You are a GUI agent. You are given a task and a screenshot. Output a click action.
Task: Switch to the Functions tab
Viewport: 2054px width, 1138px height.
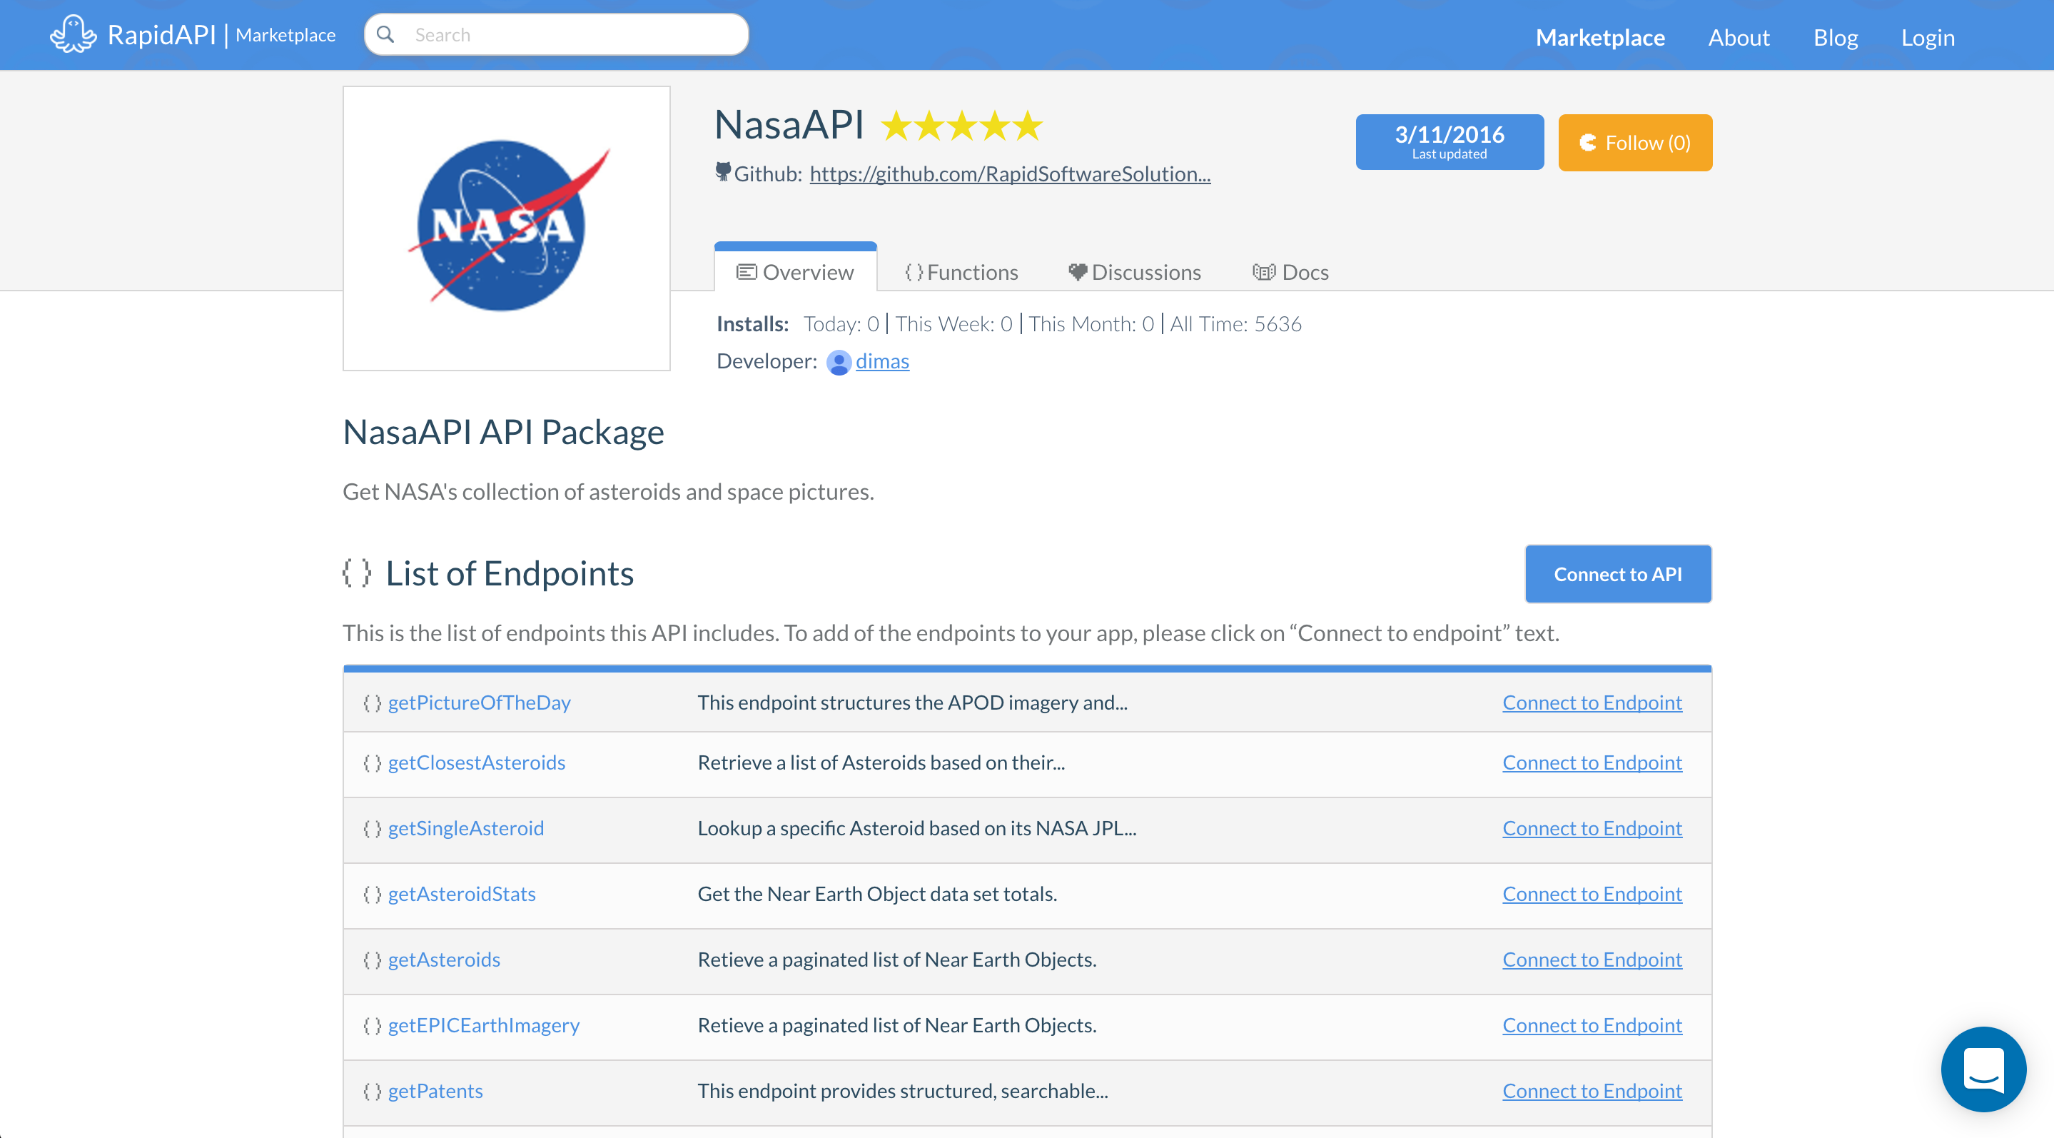[x=961, y=272]
